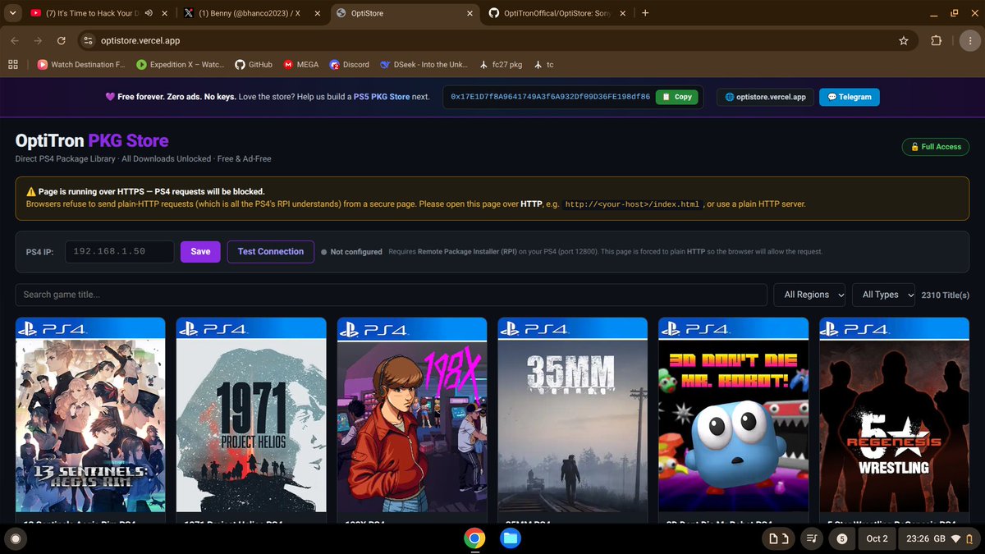
Task: Open the GitHub bookmark
Action: (x=254, y=64)
